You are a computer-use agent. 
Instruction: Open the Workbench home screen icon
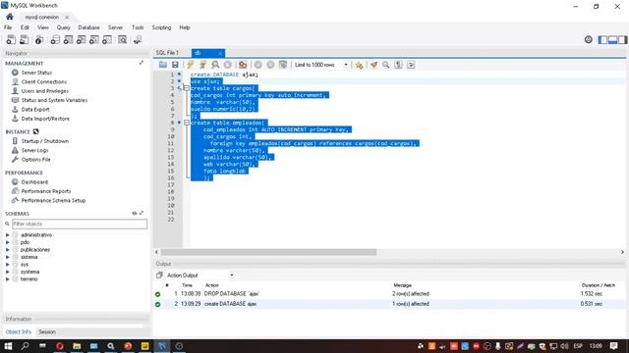point(10,17)
